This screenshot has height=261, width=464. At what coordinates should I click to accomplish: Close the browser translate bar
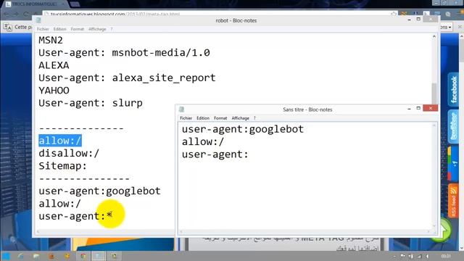click(460, 27)
